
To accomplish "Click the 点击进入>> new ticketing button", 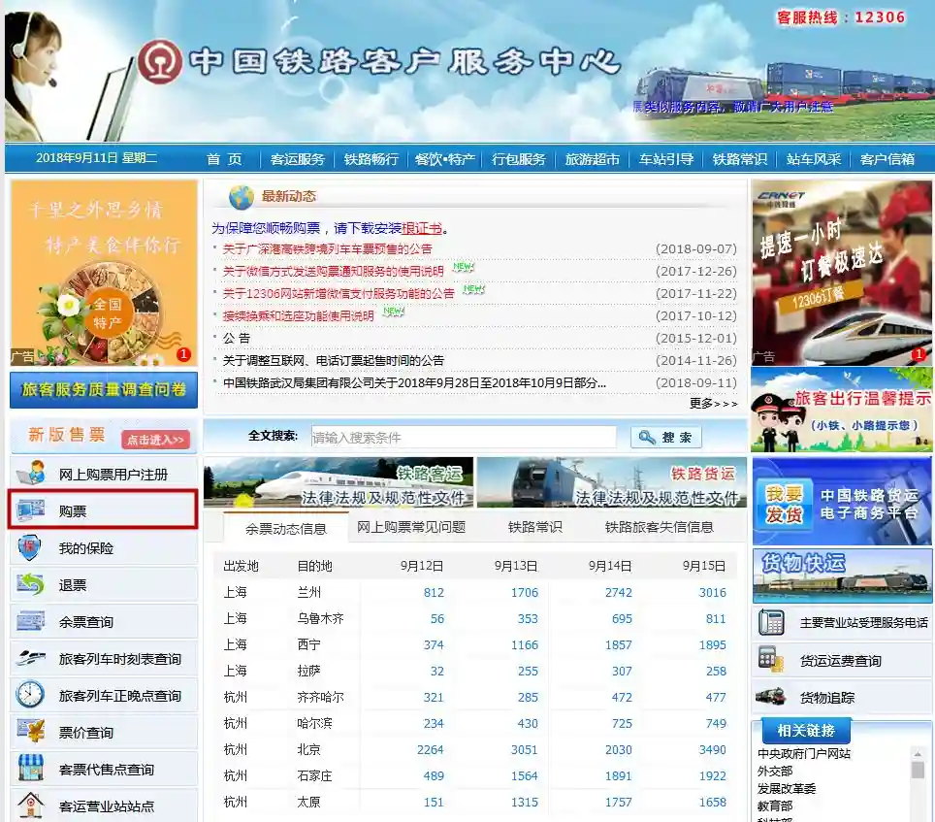I will coord(155,440).
